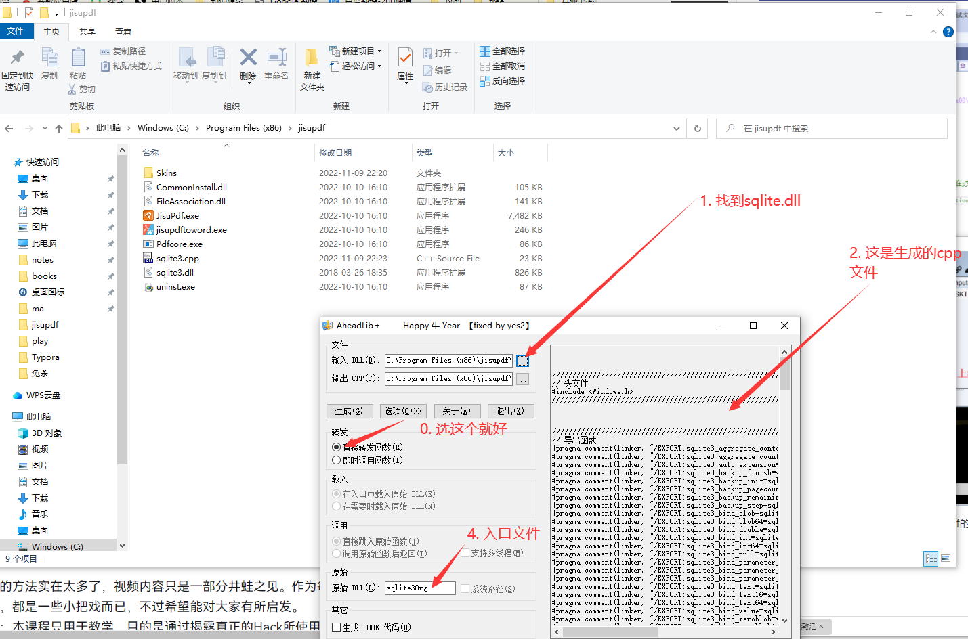This screenshot has height=639, width=968.
Task: Create a folder with 新建文件夹 icon
Action: click(312, 69)
